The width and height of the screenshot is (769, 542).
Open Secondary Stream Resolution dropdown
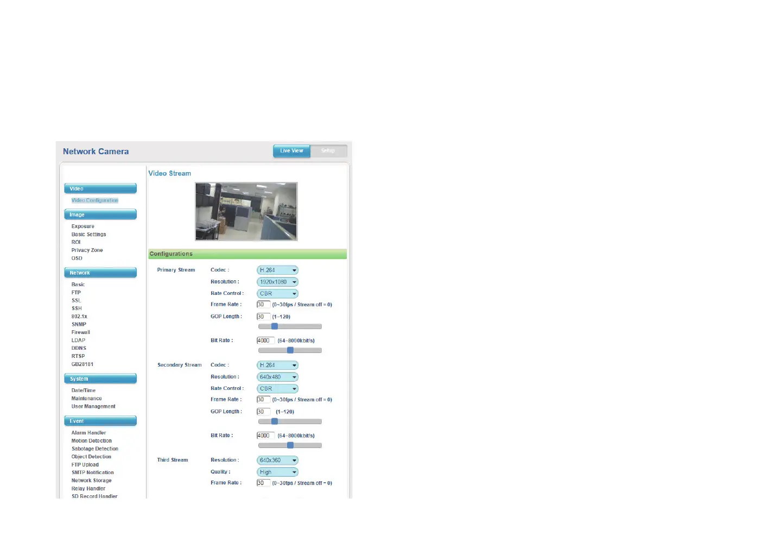tap(277, 377)
